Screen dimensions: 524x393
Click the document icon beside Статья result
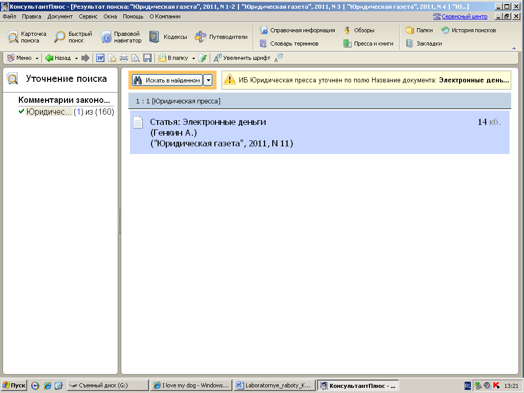coord(138,123)
